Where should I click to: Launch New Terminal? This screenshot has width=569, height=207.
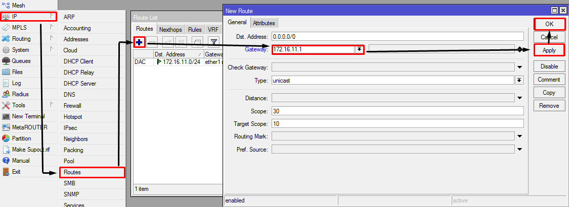point(28,116)
